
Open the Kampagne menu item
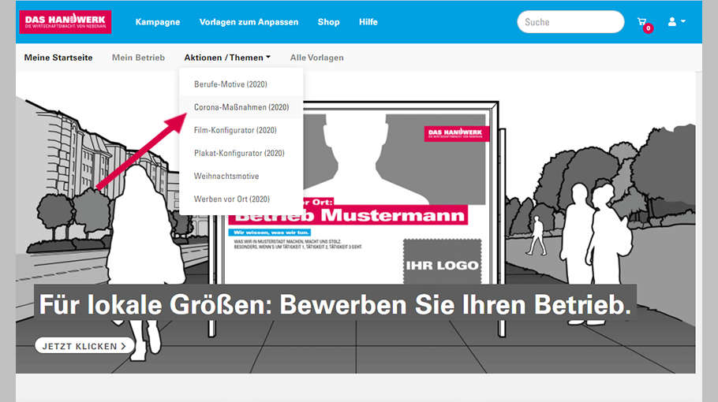pyautogui.click(x=158, y=22)
